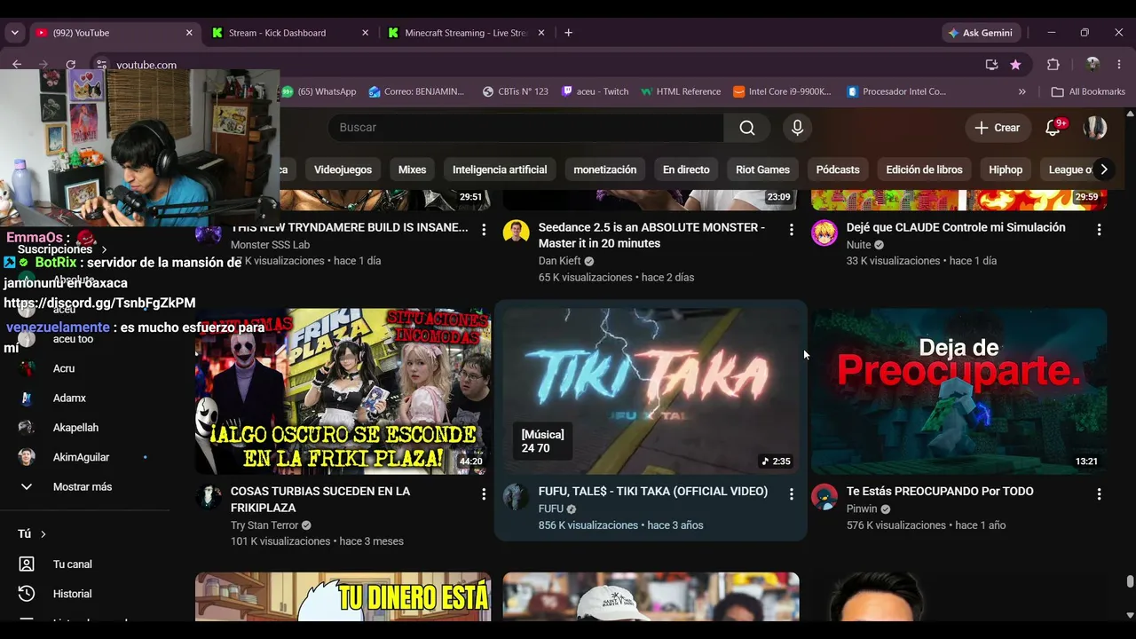Open more options for Frikiplaza video
This screenshot has width=1136, height=639.
pyautogui.click(x=484, y=493)
